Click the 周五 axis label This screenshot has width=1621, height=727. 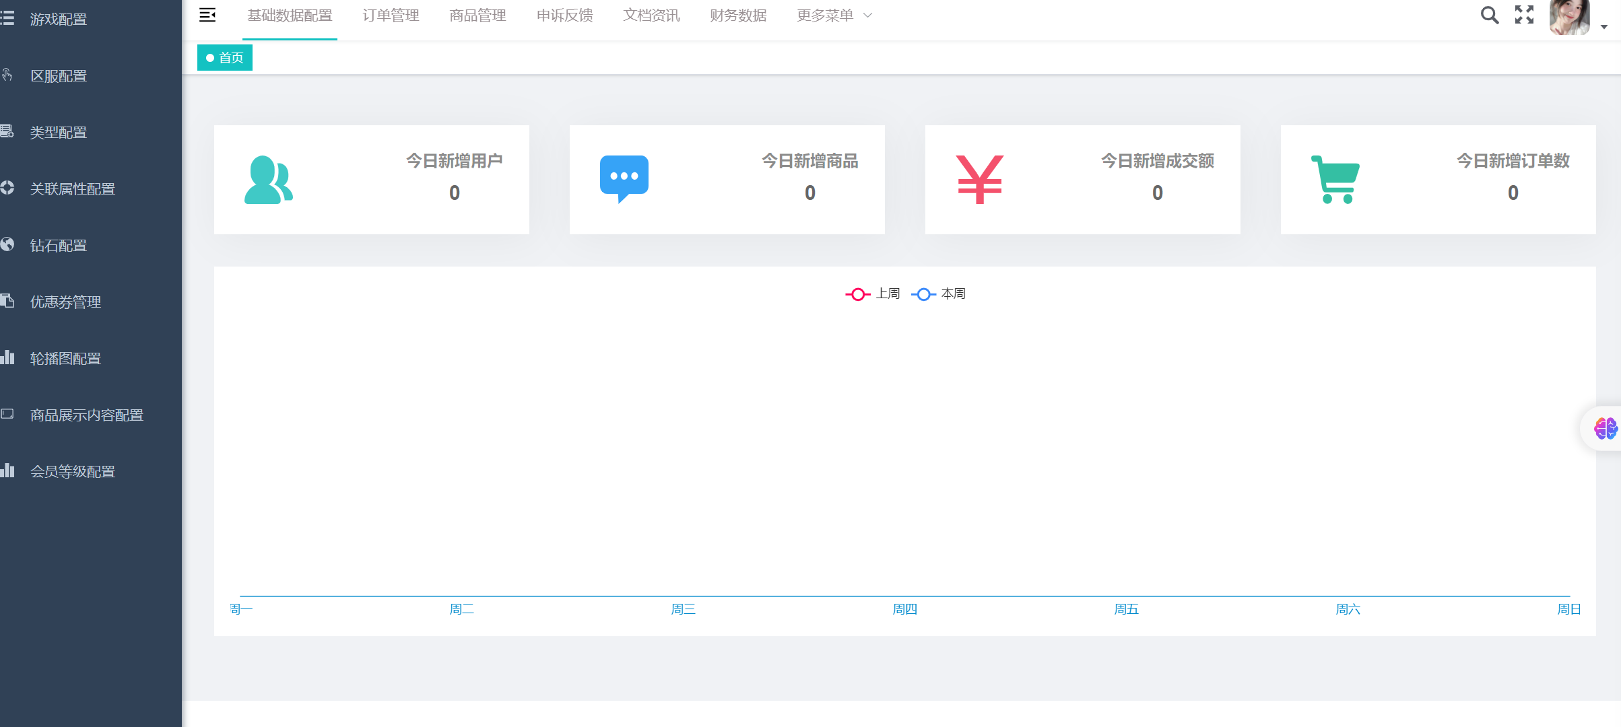coord(1127,609)
